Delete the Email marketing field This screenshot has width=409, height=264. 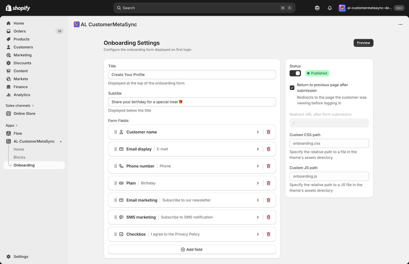268,200
